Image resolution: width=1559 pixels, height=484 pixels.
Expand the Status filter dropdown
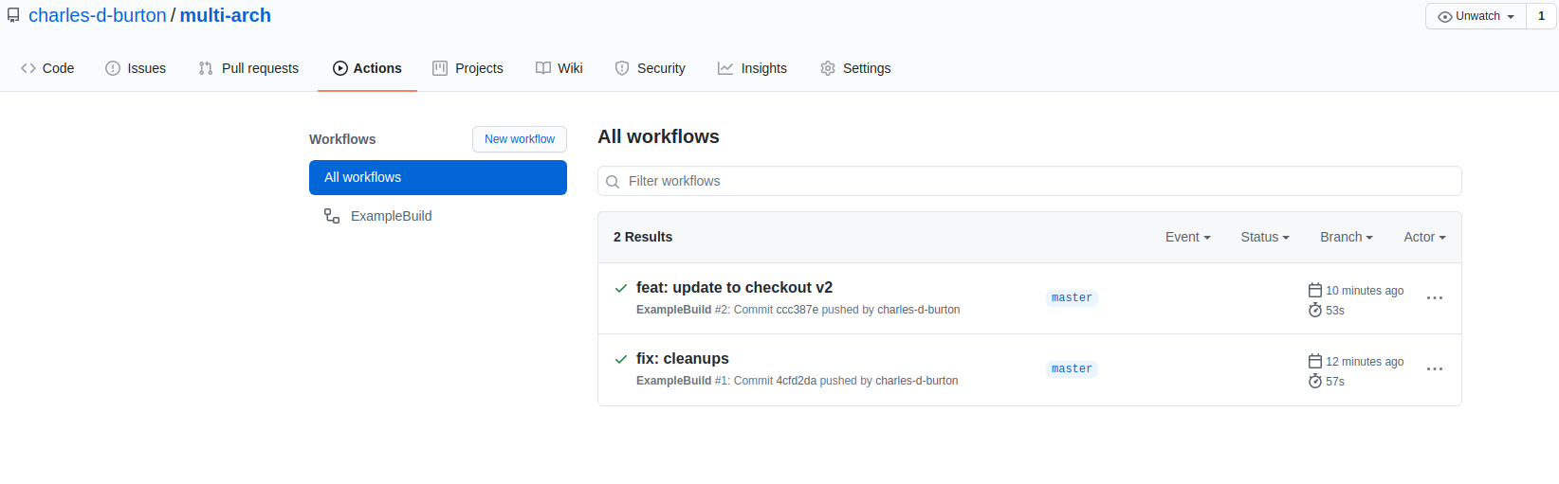click(1264, 237)
